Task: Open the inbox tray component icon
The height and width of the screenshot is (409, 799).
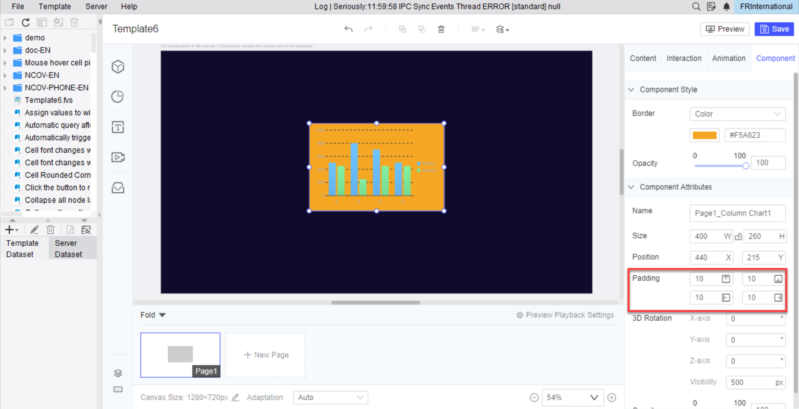Action: click(x=118, y=188)
